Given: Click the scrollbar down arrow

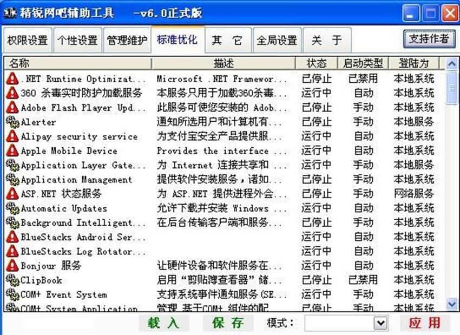Looking at the screenshot, I should 451,304.
